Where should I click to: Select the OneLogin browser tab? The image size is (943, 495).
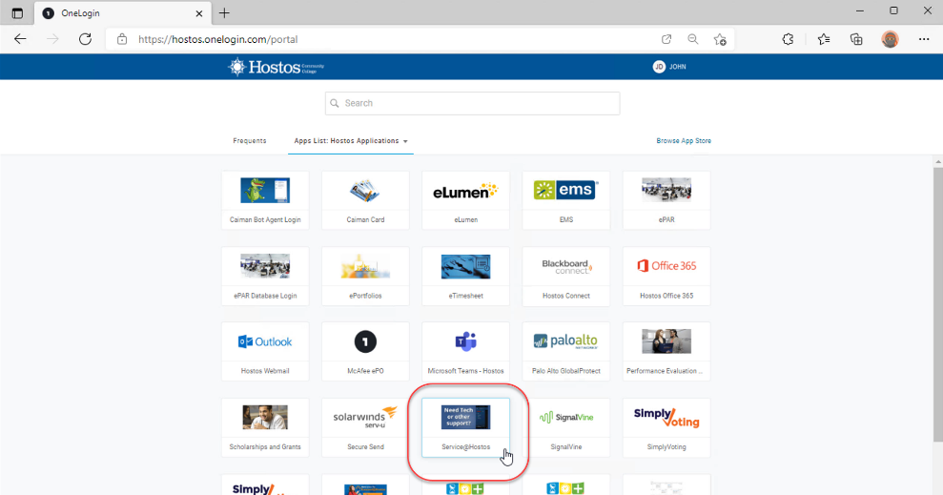[x=114, y=12]
